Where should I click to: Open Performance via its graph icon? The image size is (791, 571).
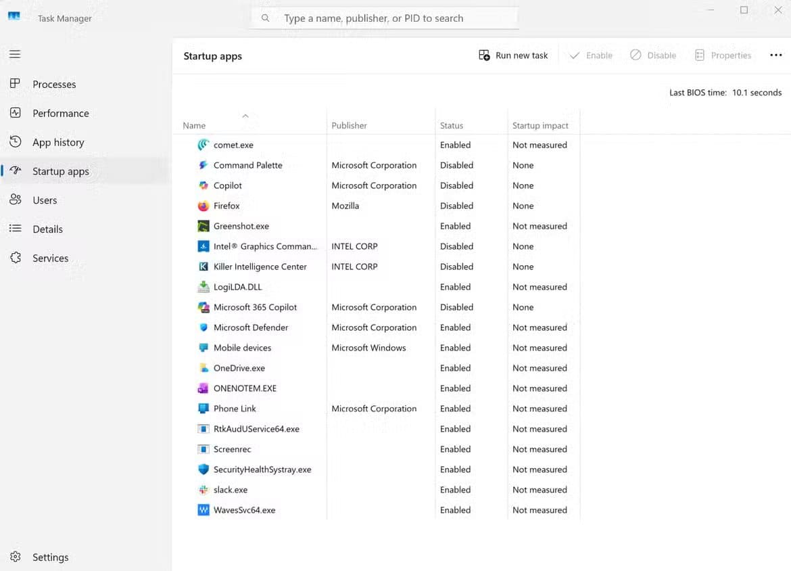pos(15,113)
